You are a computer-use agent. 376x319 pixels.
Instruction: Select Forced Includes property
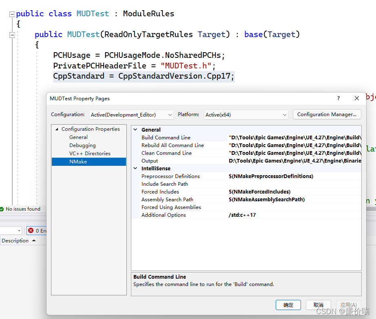(x=160, y=192)
